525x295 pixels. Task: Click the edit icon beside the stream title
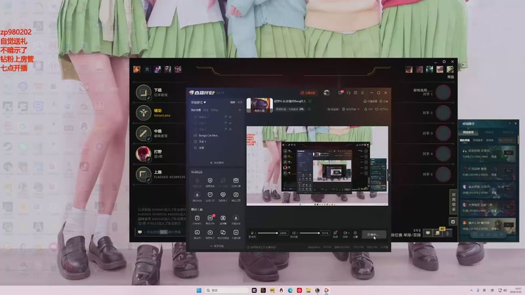(x=310, y=101)
